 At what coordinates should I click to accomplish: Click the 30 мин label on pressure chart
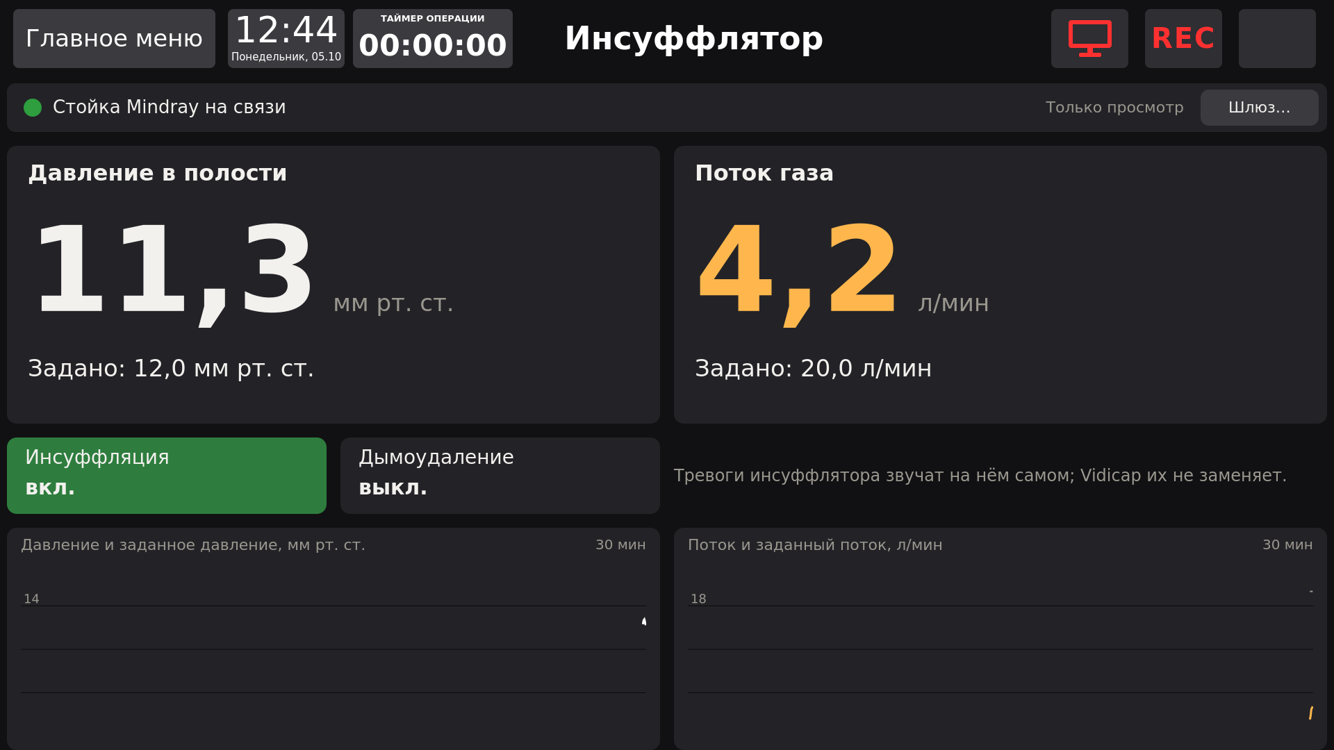(x=620, y=545)
